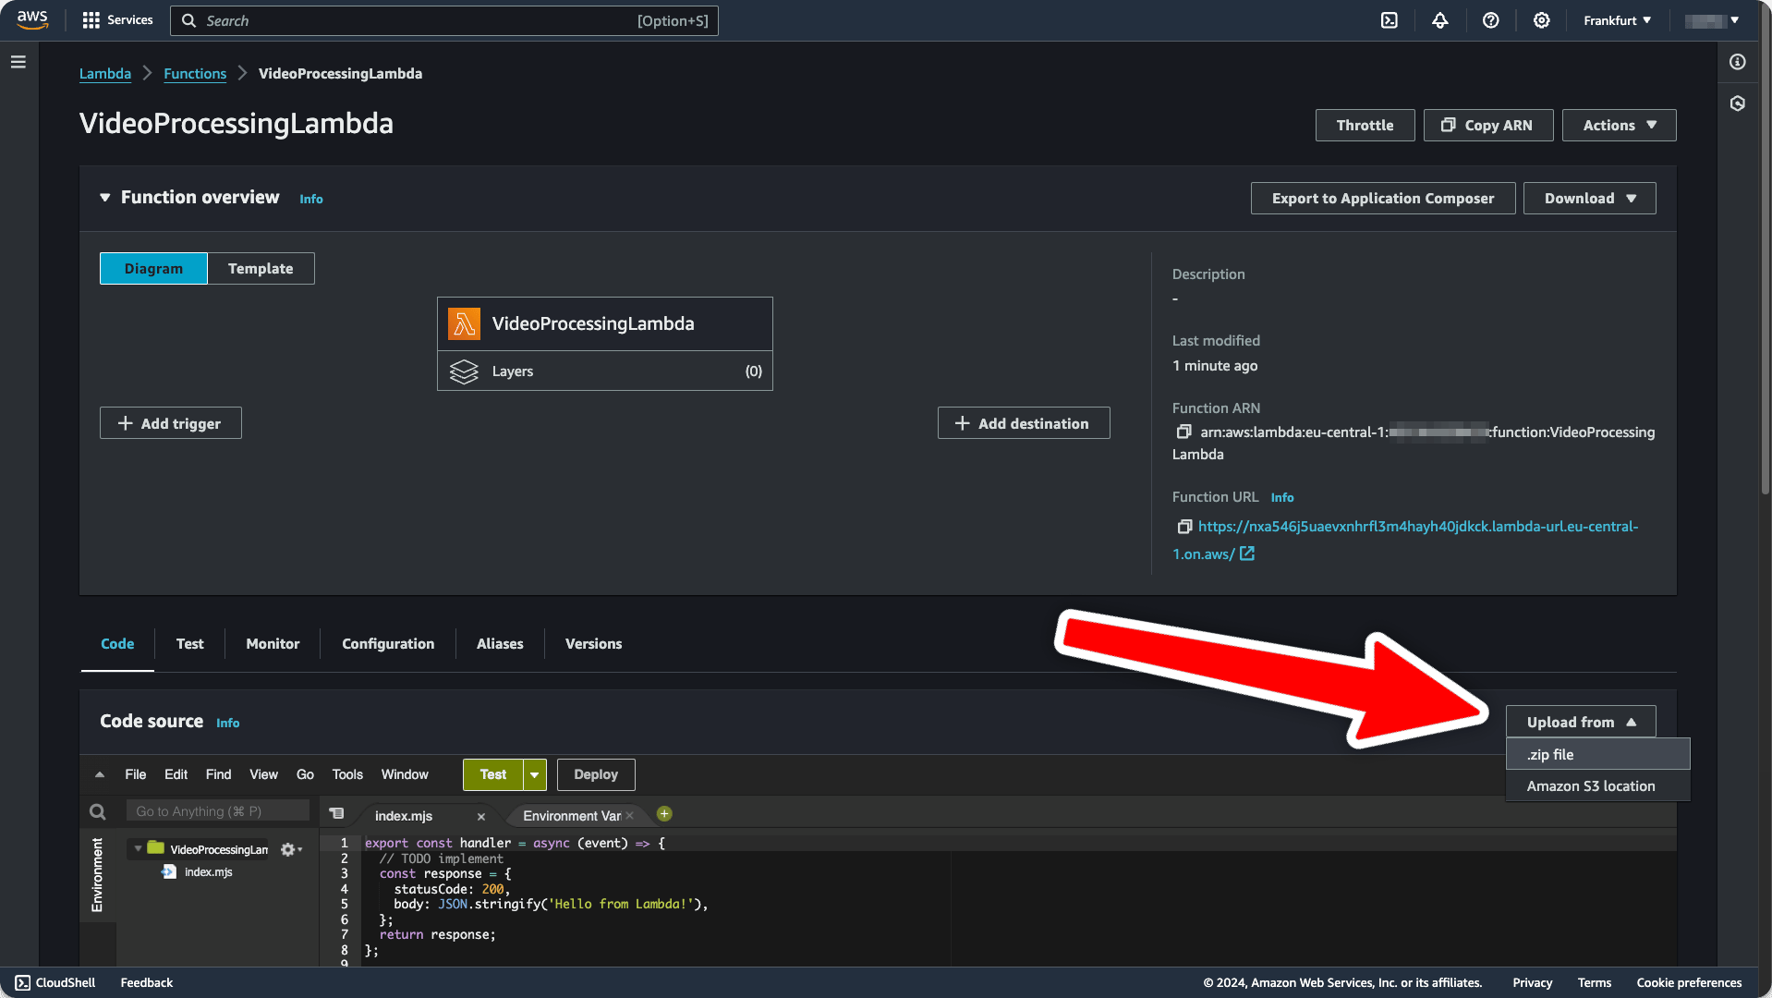This screenshot has height=998, width=1772.
Task: Close the index.mjs editor tab
Action: click(481, 817)
